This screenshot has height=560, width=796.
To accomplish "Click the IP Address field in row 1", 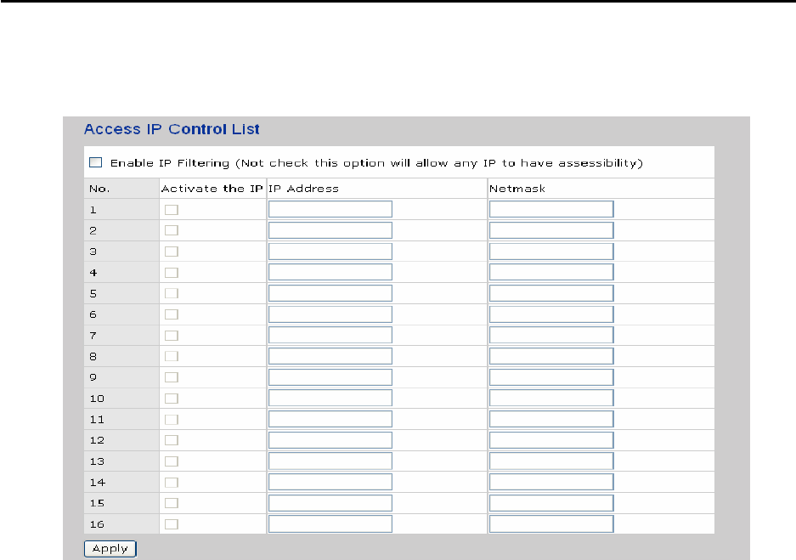I will pos(330,209).
